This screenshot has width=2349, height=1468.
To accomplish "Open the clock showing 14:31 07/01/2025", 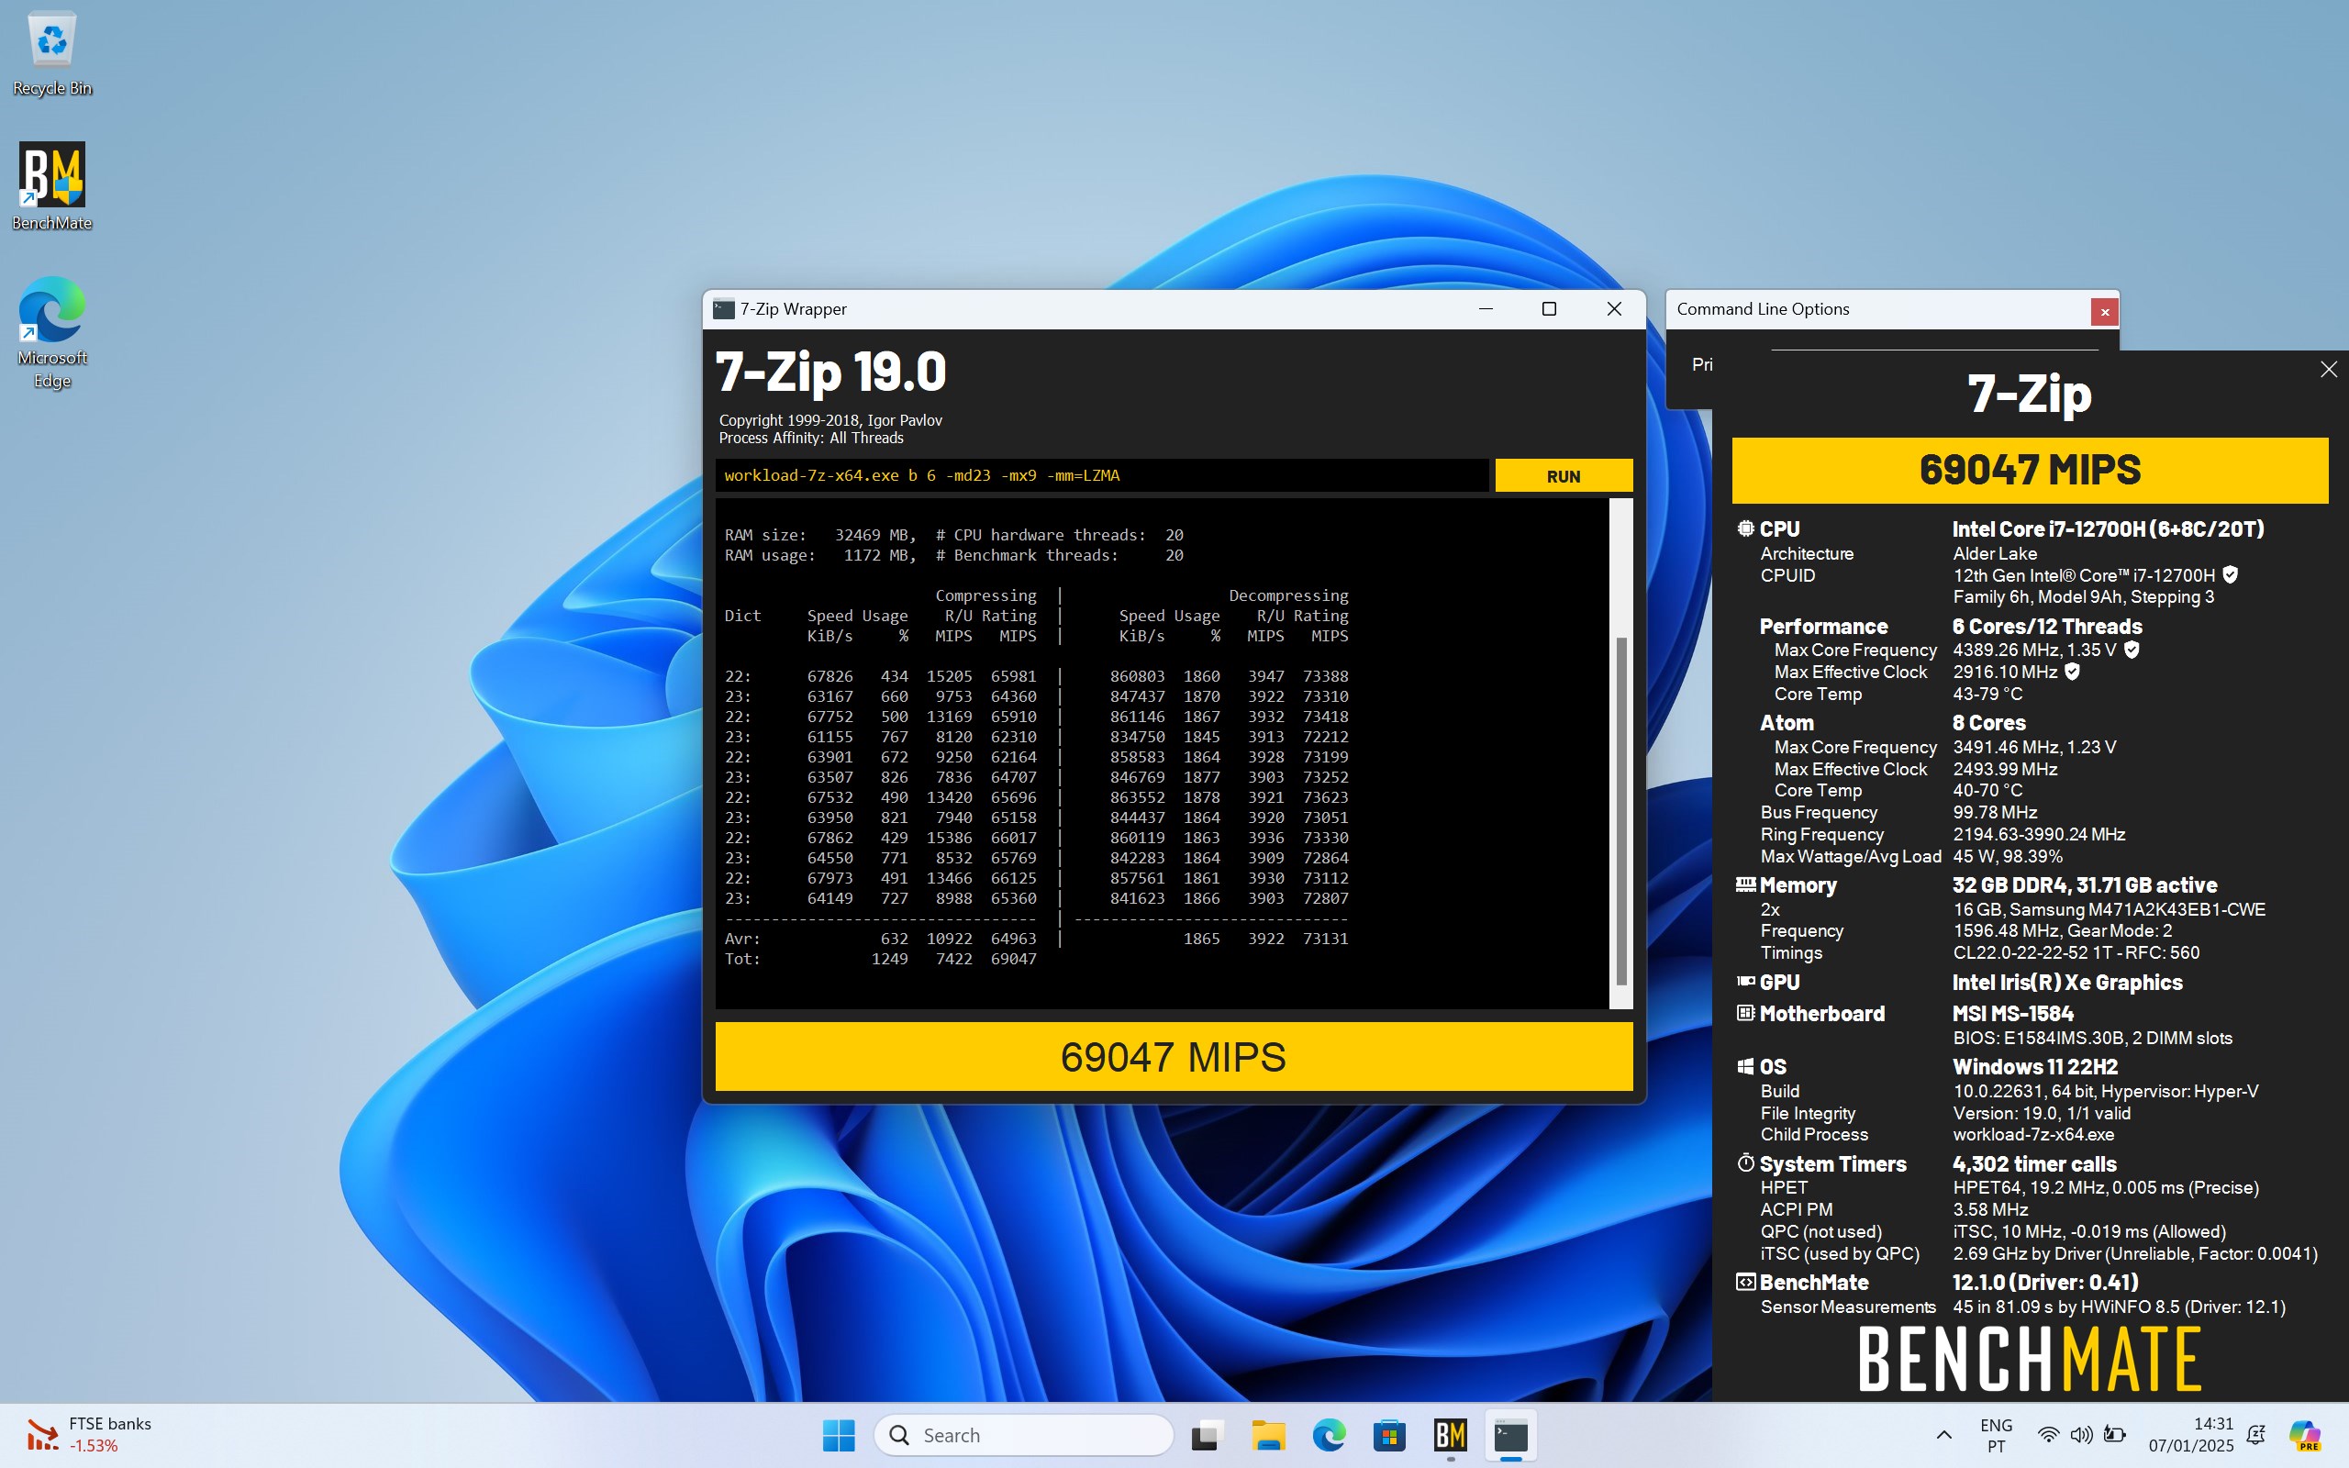I will (2191, 1435).
